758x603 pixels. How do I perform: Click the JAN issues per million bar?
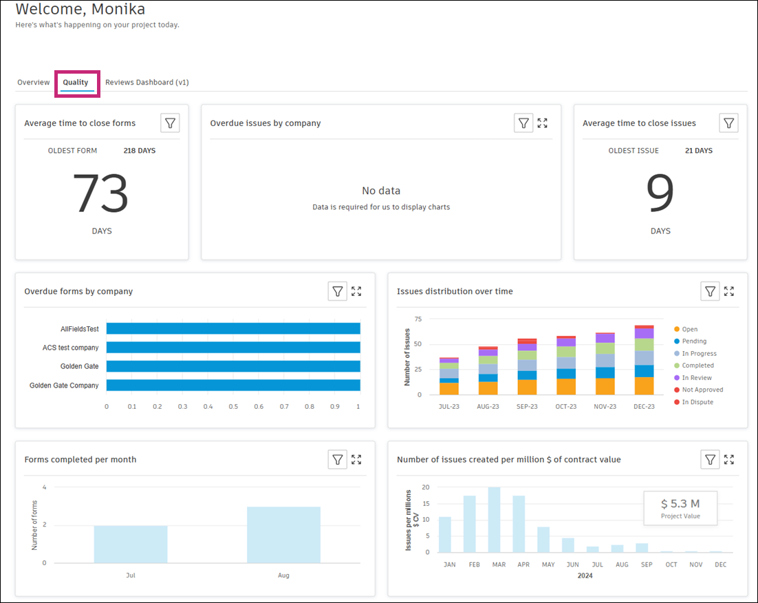point(445,535)
